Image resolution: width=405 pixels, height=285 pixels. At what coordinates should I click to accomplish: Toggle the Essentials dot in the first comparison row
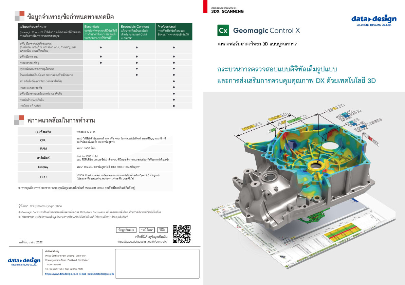click(x=100, y=47)
